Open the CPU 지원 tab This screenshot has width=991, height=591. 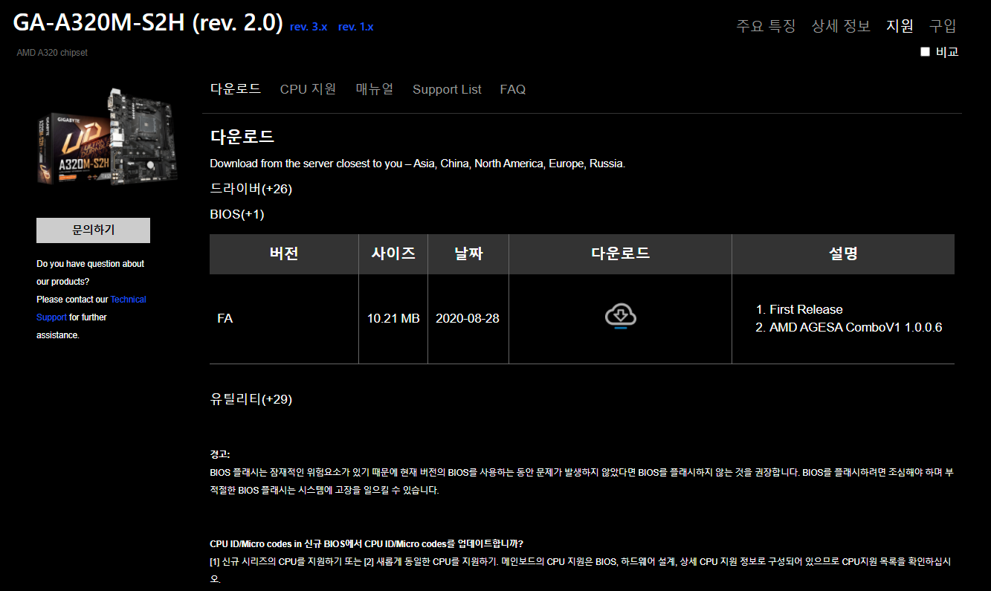[308, 89]
